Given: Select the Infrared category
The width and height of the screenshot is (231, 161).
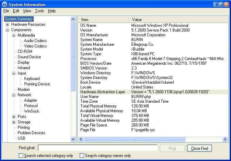Looking at the screenshot, I should click(x=24, y=68).
